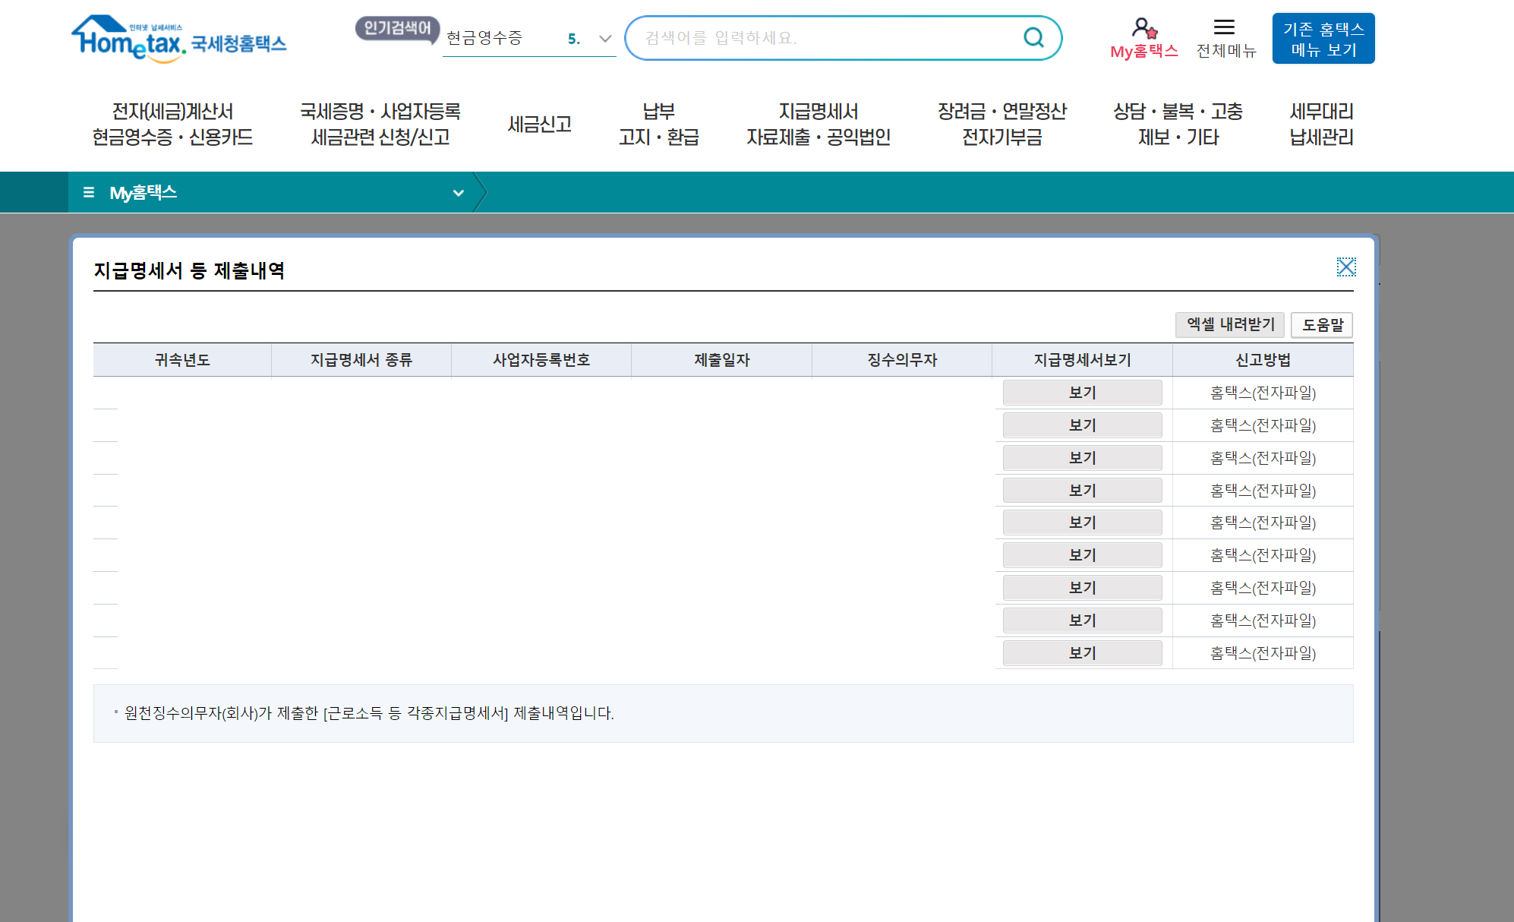
Task: Open 지급명세서 자료제출·공익법인 menu
Action: (819, 124)
